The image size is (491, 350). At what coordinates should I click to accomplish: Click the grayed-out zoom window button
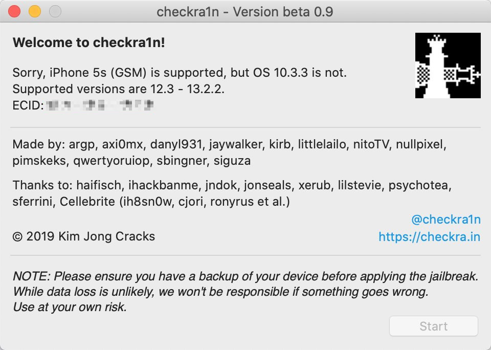tap(55, 12)
